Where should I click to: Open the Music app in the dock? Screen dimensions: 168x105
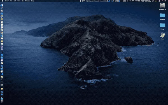(x=2, y=44)
